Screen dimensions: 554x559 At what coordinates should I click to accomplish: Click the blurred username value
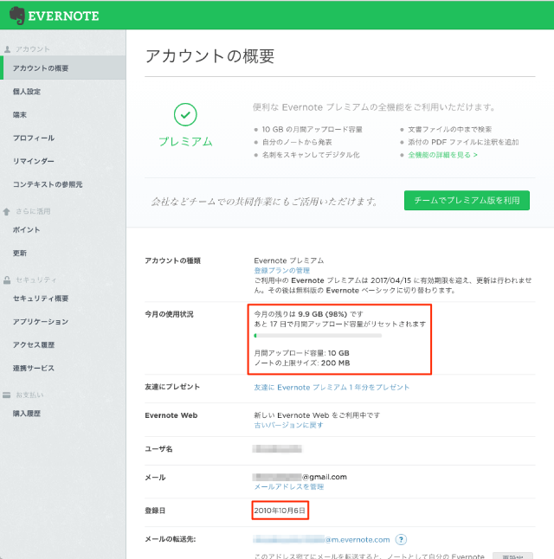pyautogui.click(x=277, y=449)
